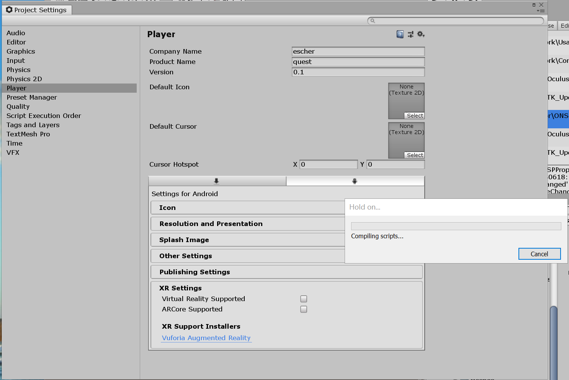569x380 pixels.
Task: Collapse the XR Settings section
Action: pyautogui.click(x=180, y=288)
